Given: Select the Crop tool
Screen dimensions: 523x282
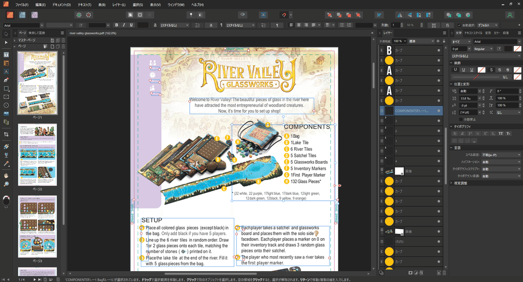Looking at the screenshot, I should pyautogui.click(x=6, y=134).
